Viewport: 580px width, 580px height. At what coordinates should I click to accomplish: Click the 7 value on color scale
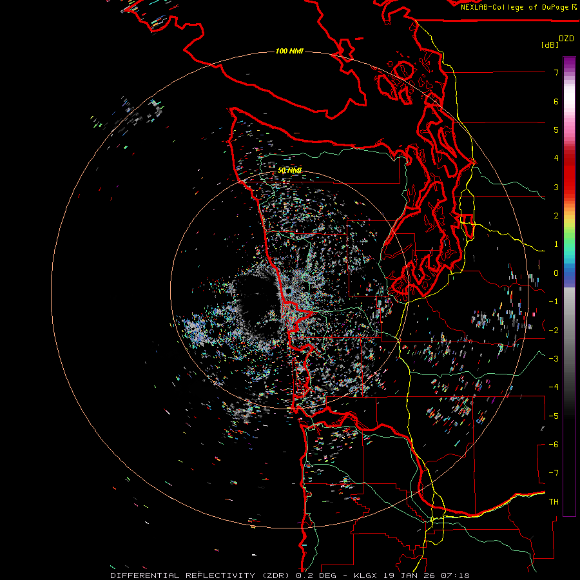coord(556,72)
